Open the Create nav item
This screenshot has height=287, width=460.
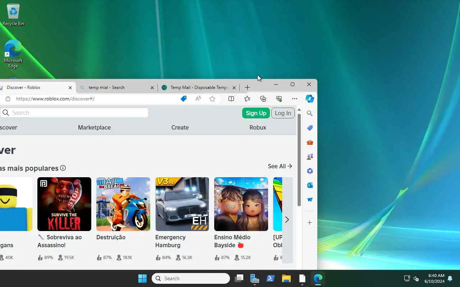pyautogui.click(x=180, y=127)
